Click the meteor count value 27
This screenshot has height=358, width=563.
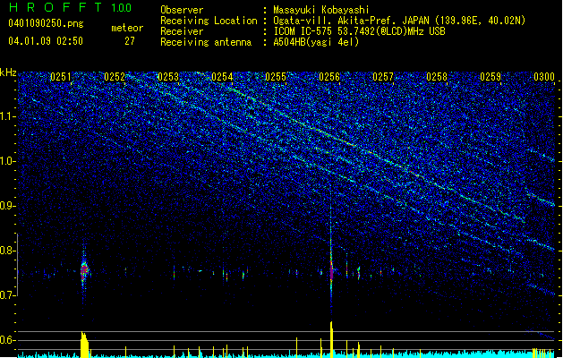pyautogui.click(x=130, y=41)
